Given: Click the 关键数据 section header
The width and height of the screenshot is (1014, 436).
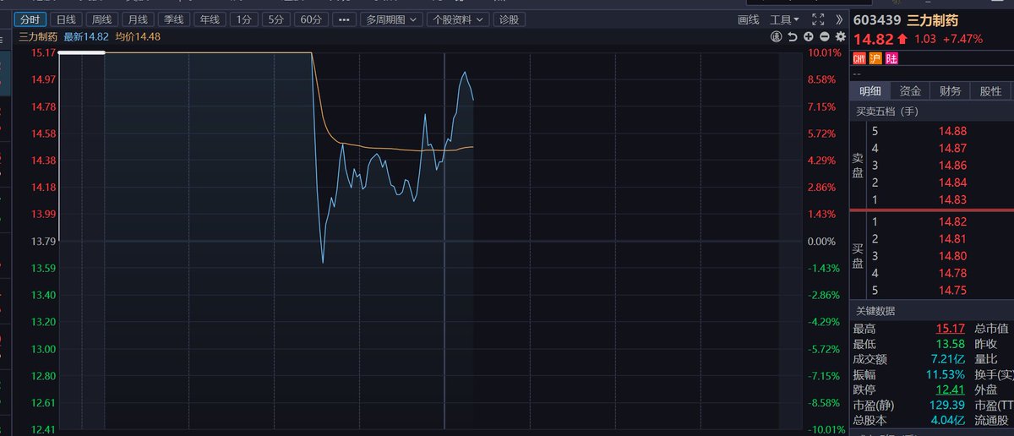Looking at the screenshot, I should click(875, 311).
